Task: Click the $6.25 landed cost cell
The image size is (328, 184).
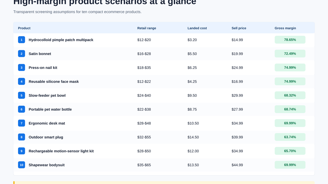Action: click(192, 68)
